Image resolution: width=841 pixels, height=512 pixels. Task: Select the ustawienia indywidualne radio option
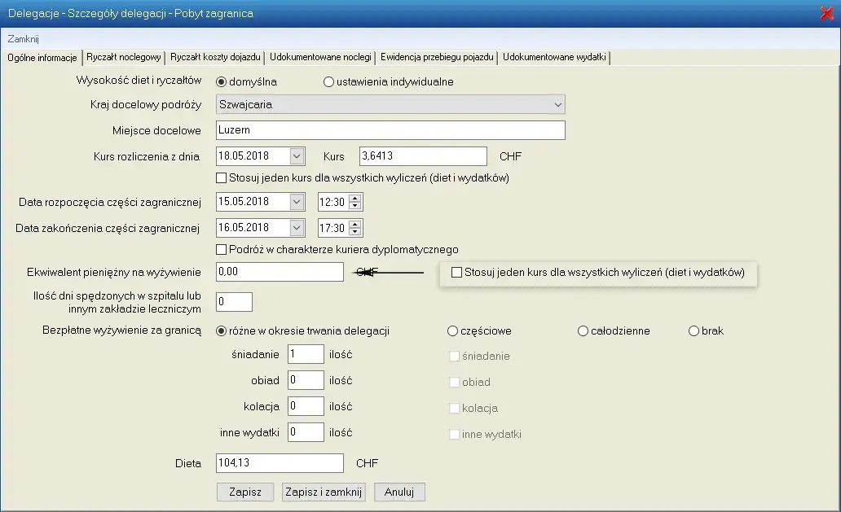coord(329,81)
